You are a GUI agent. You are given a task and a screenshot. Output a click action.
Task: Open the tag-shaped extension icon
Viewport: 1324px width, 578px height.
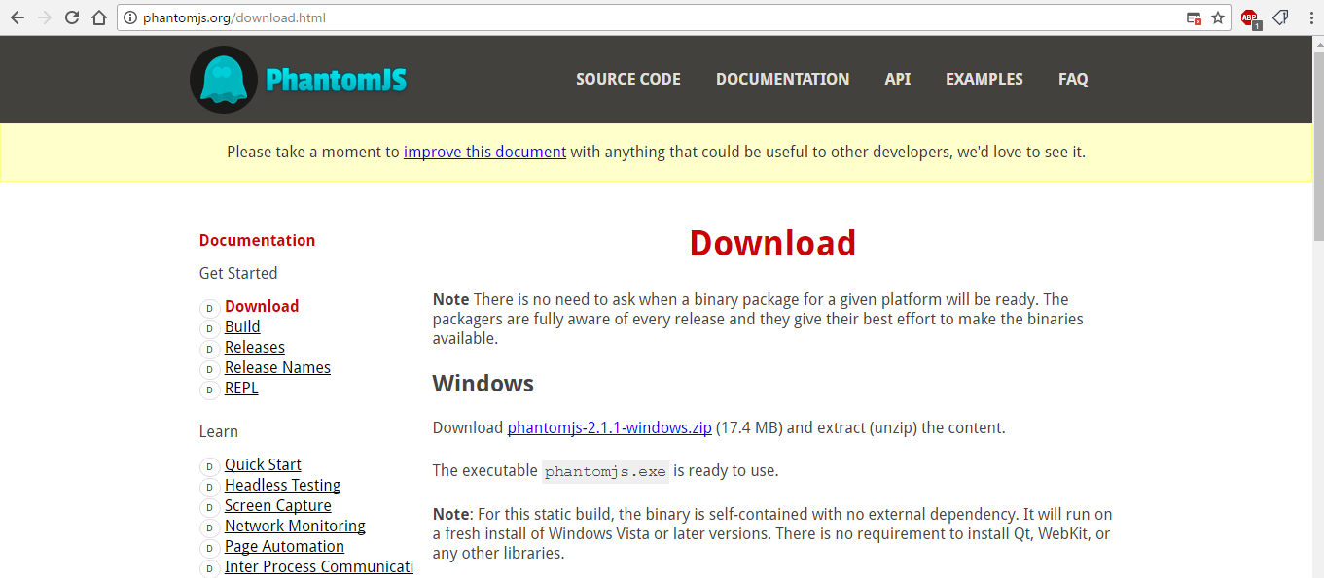click(x=1280, y=17)
